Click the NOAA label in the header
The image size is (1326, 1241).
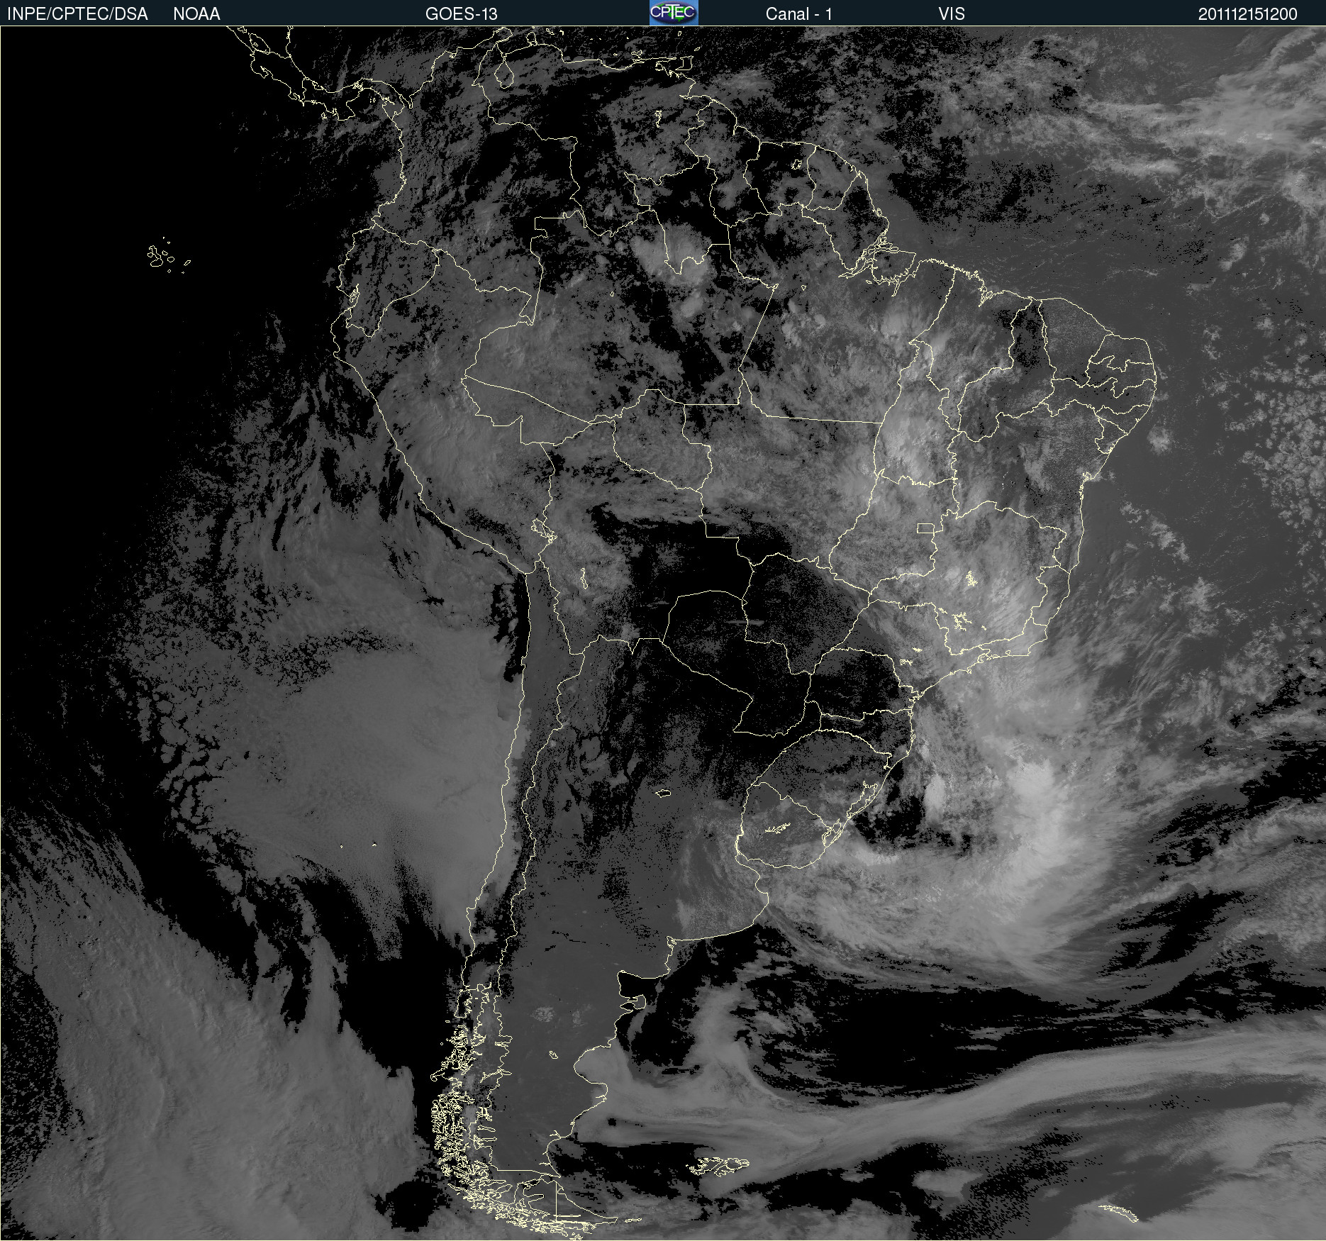196,14
